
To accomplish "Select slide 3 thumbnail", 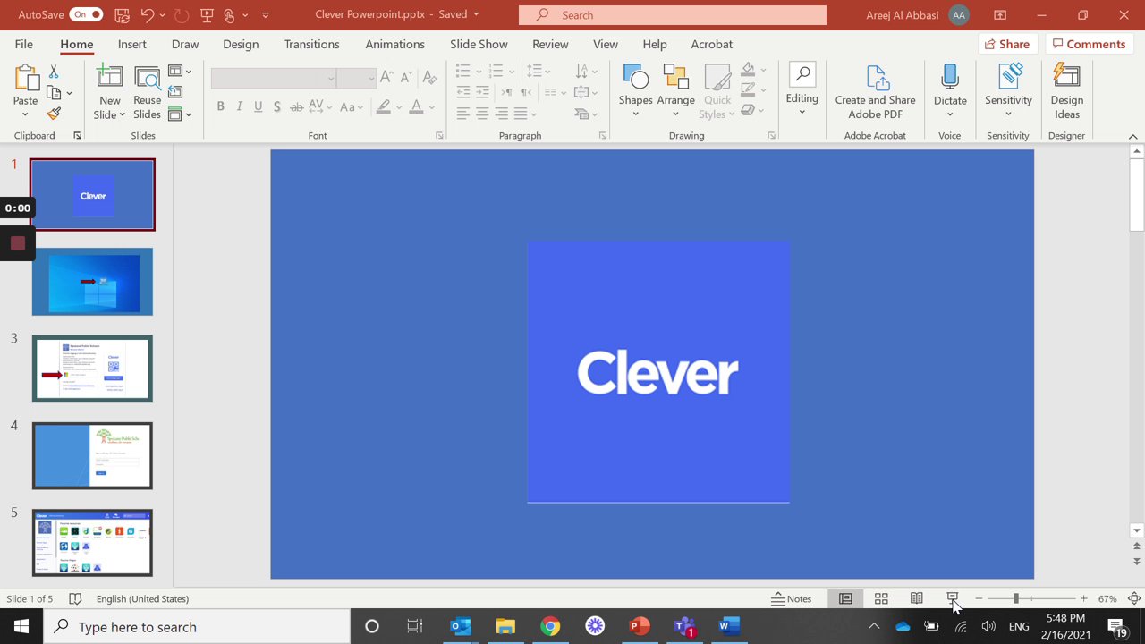I will pyautogui.click(x=92, y=369).
